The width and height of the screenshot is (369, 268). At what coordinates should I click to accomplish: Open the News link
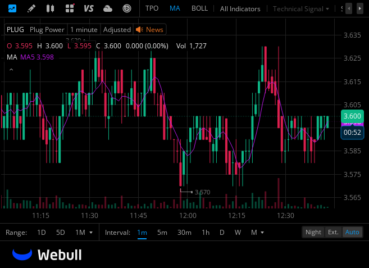pos(154,30)
